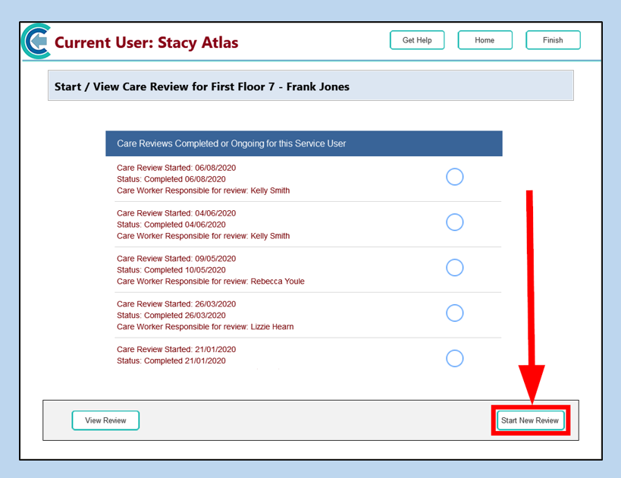Click the View Review button

pyautogui.click(x=105, y=420)
